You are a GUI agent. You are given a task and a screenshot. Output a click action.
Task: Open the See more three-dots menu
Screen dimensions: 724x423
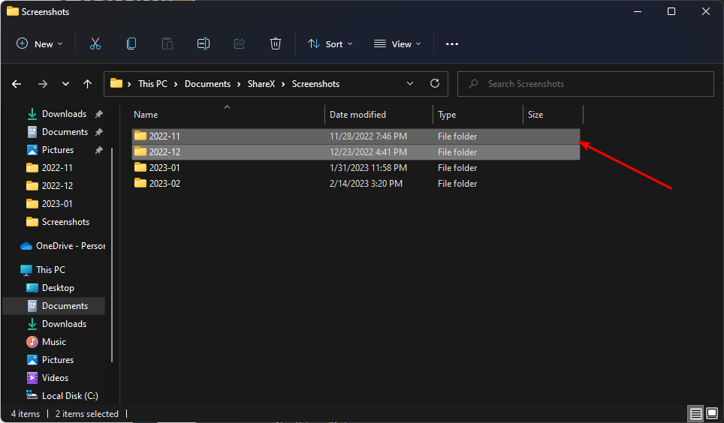[451, 43]
